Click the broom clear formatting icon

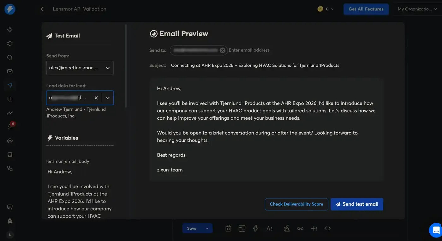coord(287,228)
